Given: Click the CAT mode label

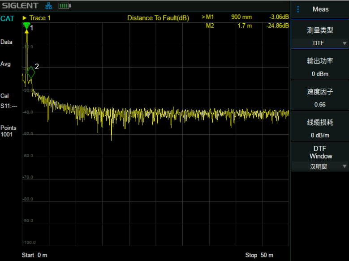Looking at the screenshot, I should [7, 18].
